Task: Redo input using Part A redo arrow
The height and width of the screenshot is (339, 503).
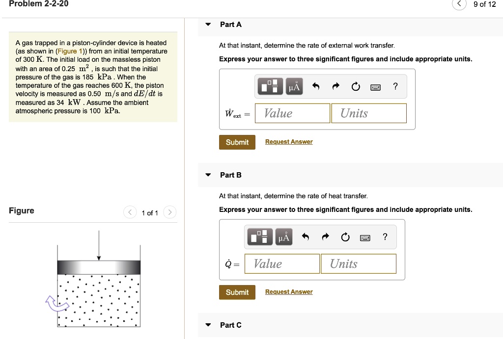Action: tap(335, 86)
